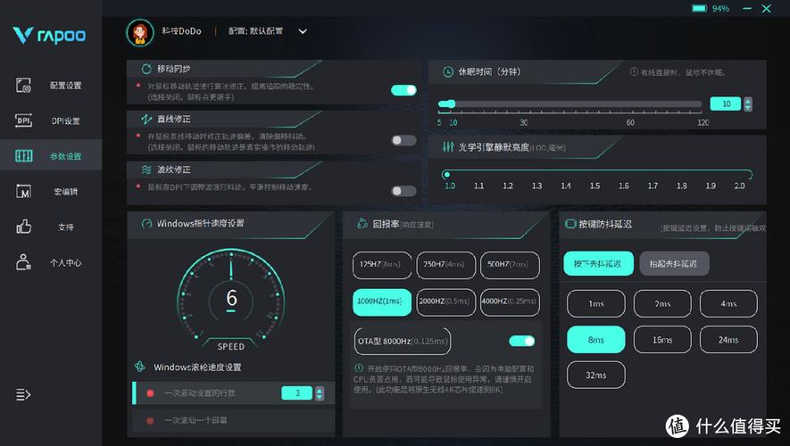The width and height of the screenshot is (790, 446).
Task: Set the lift-off distance slider to 1.5
Action: tap(595, 175)
